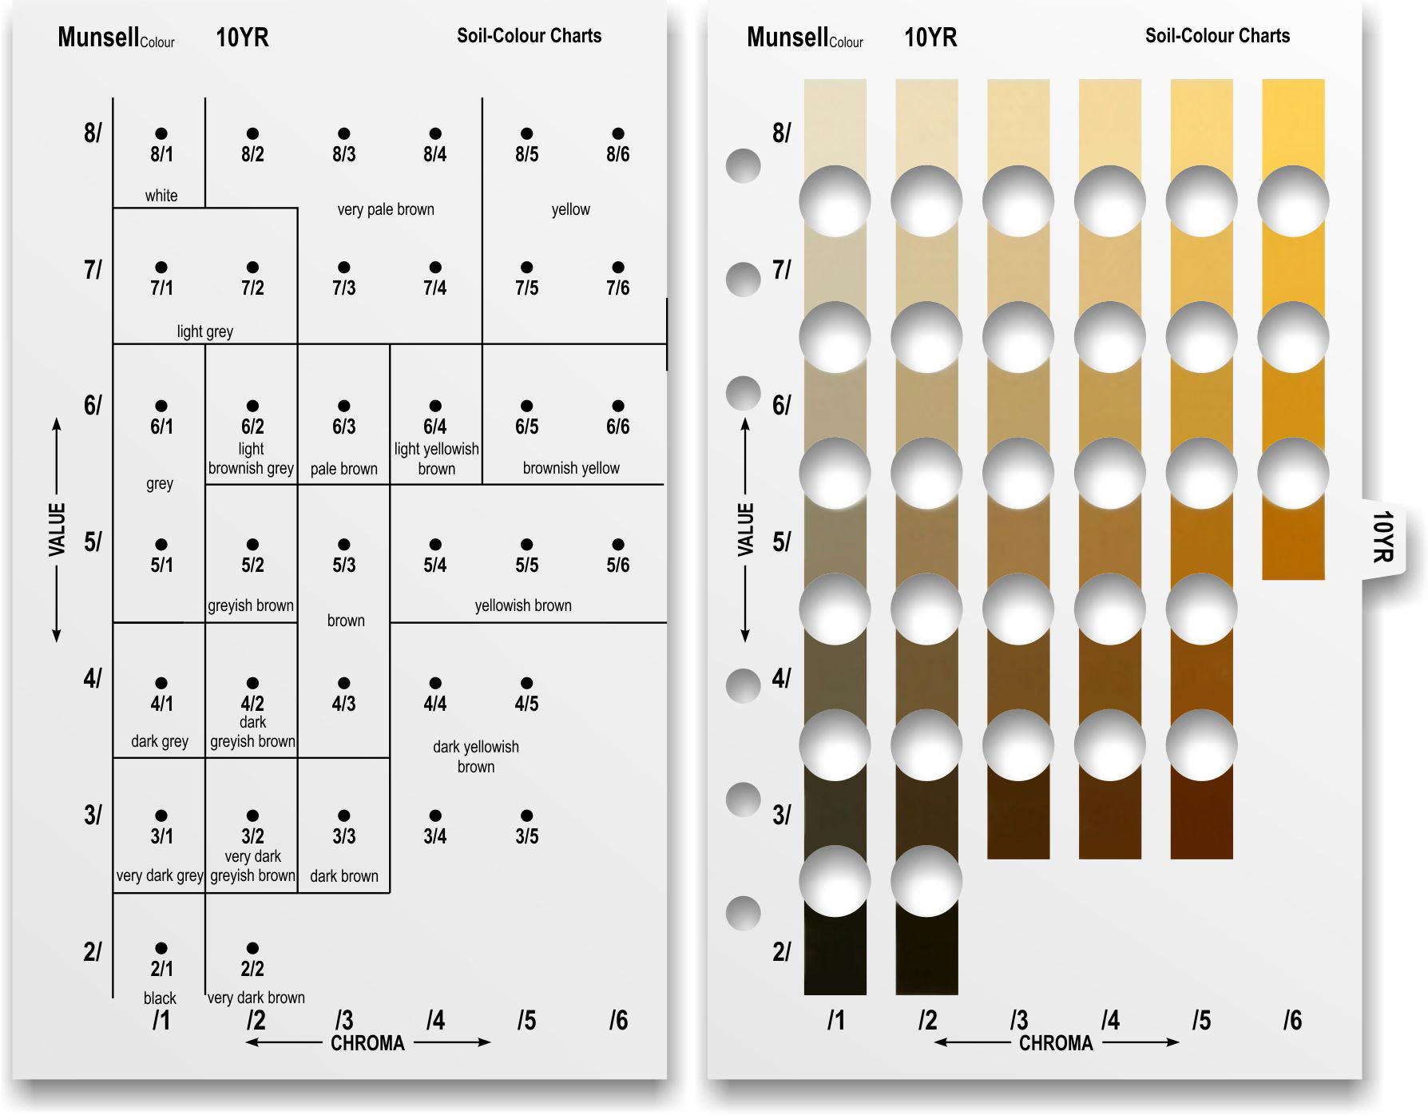Click the 'very dark greyish brown' label under 3/2
The height and width of the screenshot is (1115, 1428).
coord(252,866)
